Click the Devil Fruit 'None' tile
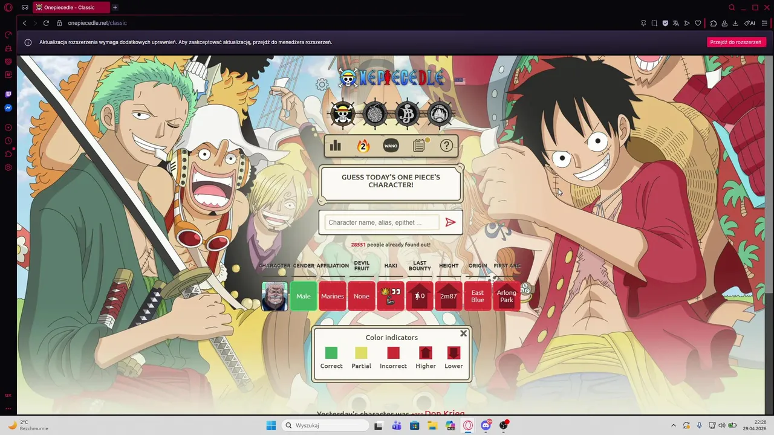 coord(362,296)
